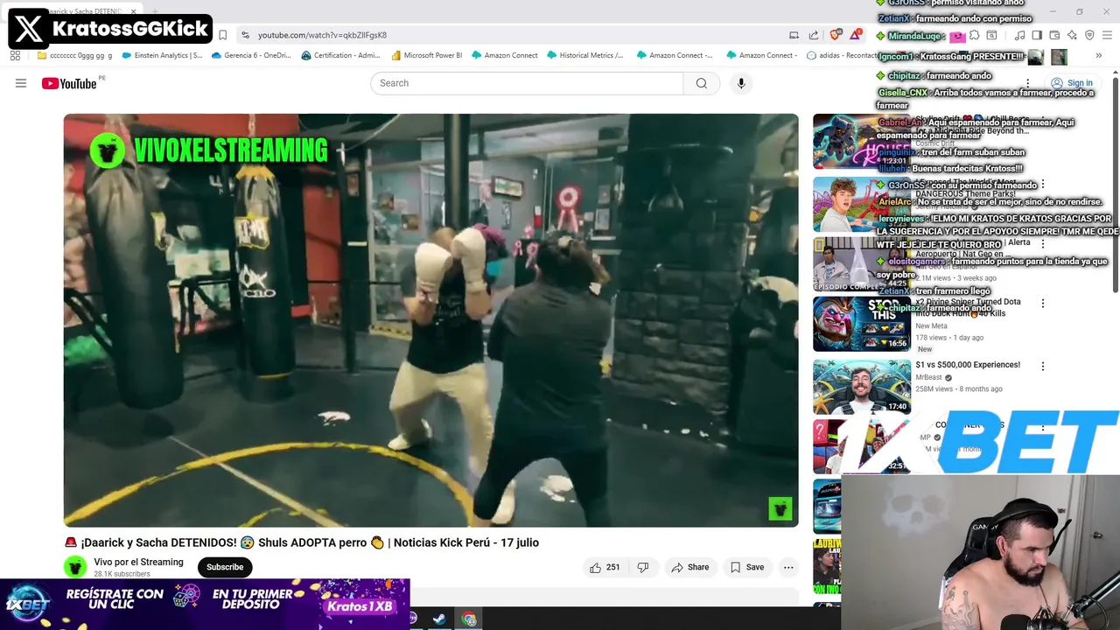Open the Dota 'STOP THIS' video thumbnail

tap(861, 324)
